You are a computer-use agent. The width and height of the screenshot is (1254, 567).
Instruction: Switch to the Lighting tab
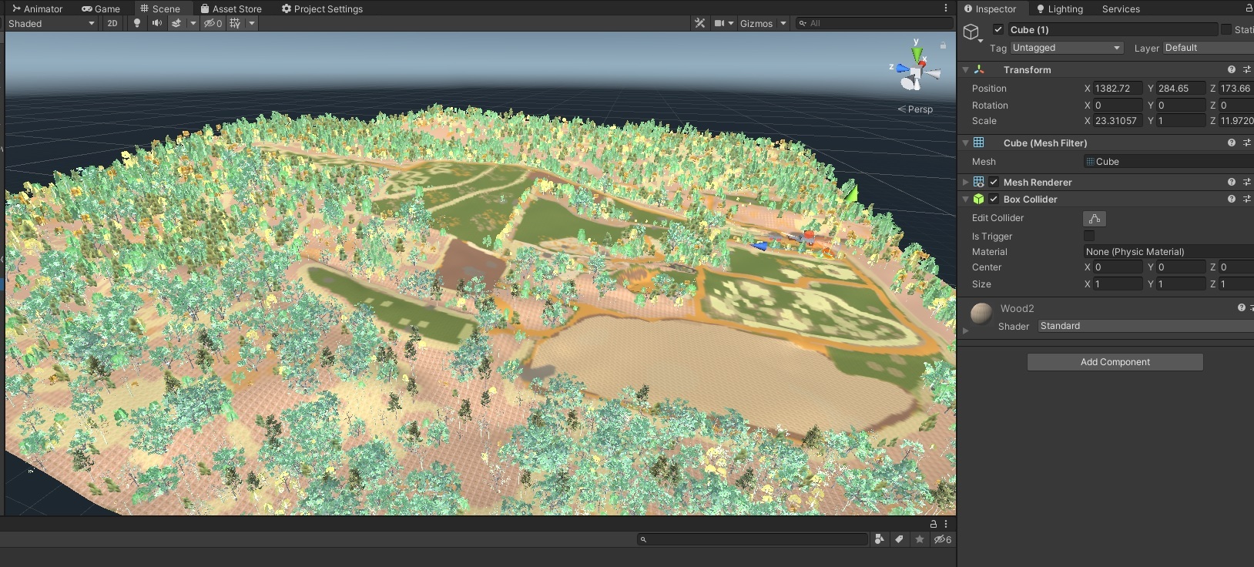(x=1060, y=8)
